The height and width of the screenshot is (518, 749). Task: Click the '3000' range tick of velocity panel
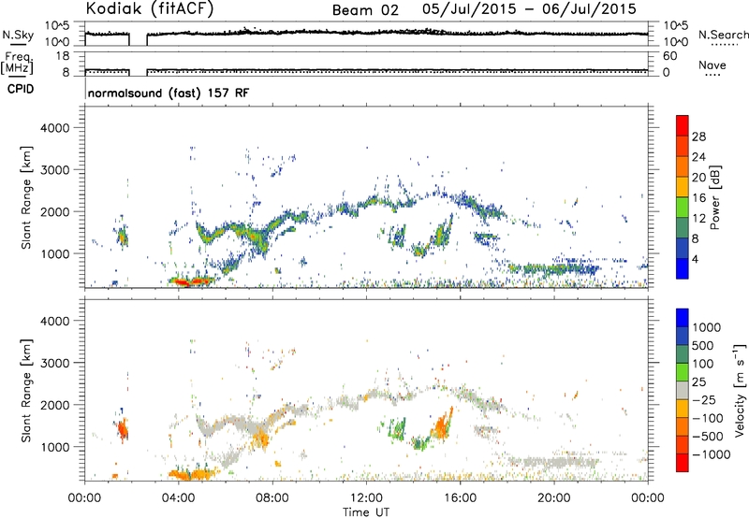(55, 363)
